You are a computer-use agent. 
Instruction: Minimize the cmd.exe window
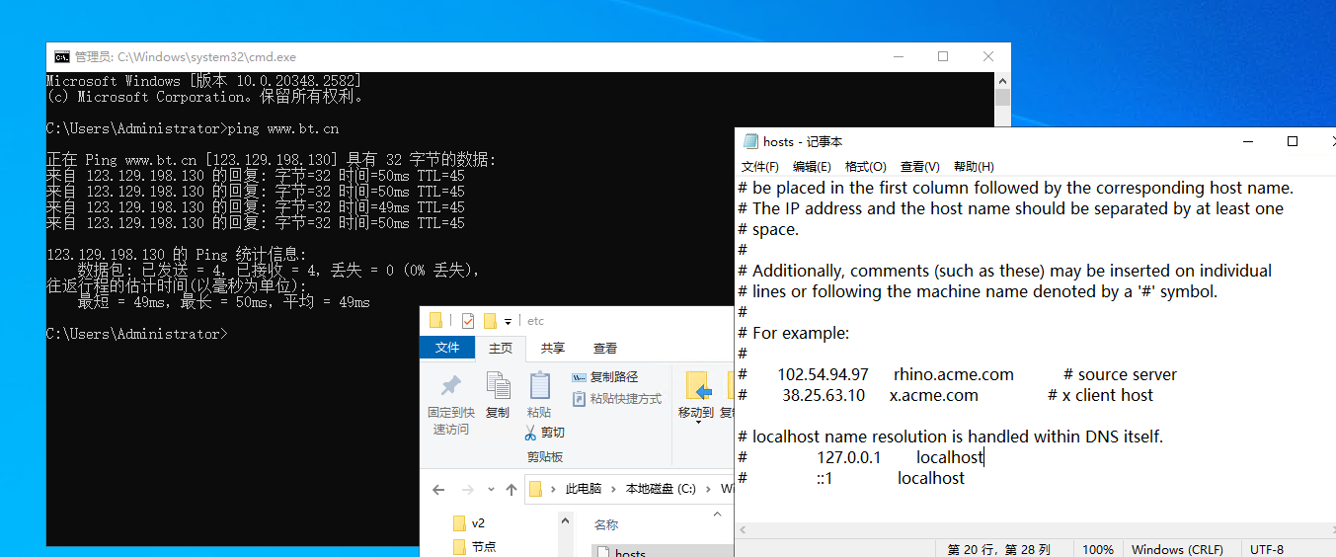(x=898, y=57)
